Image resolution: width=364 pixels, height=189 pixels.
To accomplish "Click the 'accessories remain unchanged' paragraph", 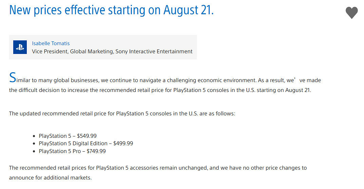I will tap(157, 168).
